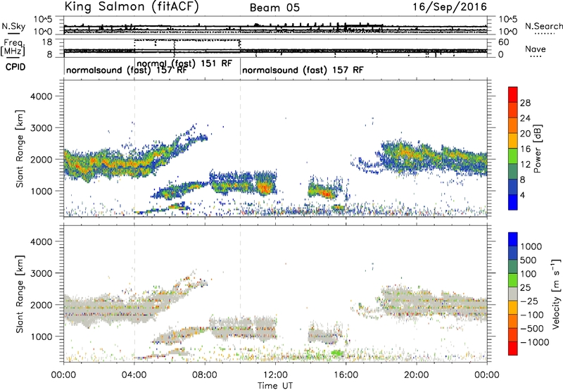Click the 'Time UT' axis title

(275, 386)
